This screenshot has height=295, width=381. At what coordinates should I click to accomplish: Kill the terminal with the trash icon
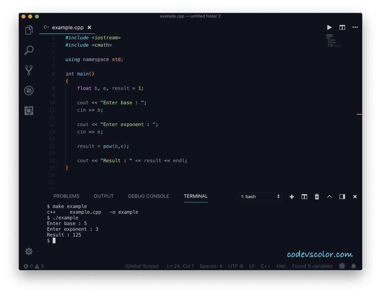tap(317, 196)
